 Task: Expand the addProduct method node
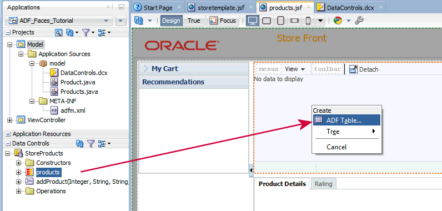point(19,182)
